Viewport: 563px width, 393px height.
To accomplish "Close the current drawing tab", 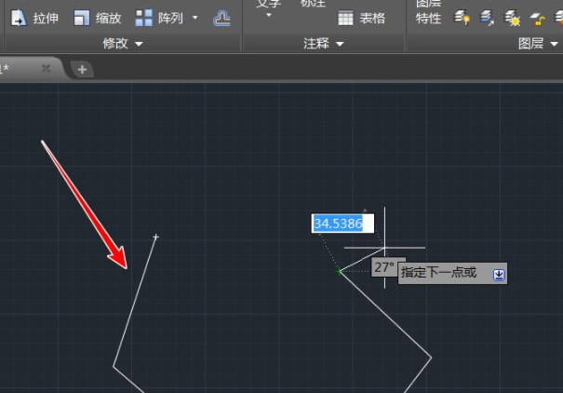I will 46,69.
